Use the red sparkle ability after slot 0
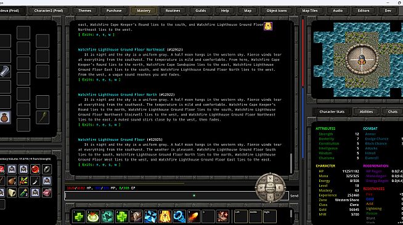 tap(222, 216)
